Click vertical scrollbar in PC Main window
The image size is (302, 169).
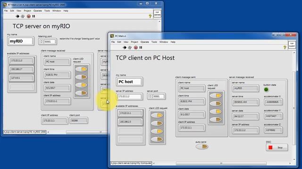point(294,108)
